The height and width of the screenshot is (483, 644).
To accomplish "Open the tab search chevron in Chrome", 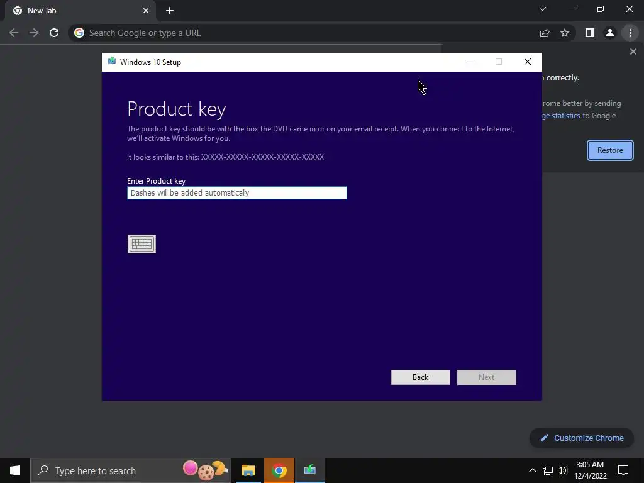I will (543, 9).
